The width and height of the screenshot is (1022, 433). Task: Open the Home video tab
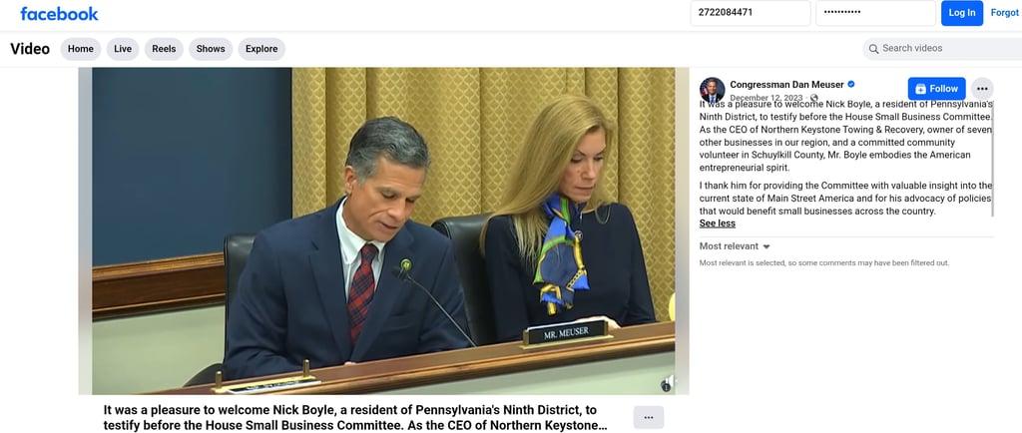[81, 49]
